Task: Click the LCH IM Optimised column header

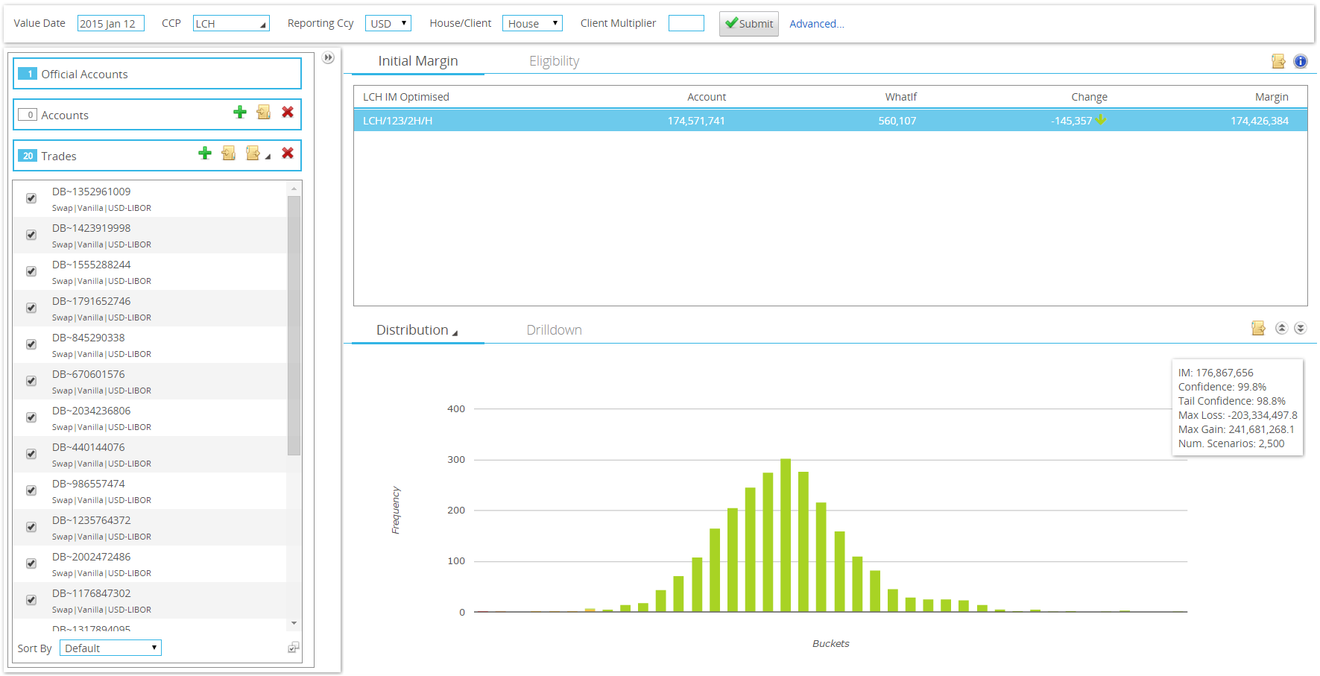Action: tap(406, 97)
